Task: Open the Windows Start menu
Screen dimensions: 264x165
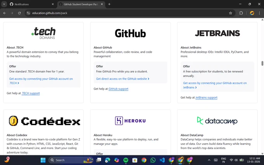Action: (x=43, y=160)
